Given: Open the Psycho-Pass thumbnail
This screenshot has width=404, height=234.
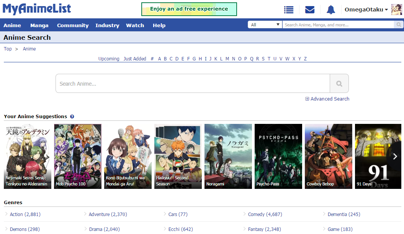Looking at the screenshot, I should (278, 156).
